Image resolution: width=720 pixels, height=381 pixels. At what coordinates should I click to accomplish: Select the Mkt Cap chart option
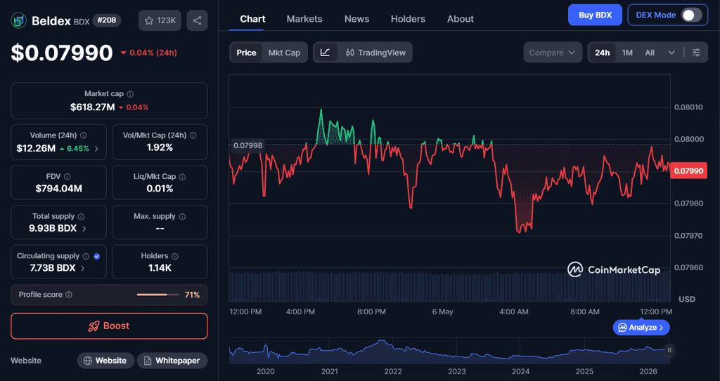click(284, 53)
